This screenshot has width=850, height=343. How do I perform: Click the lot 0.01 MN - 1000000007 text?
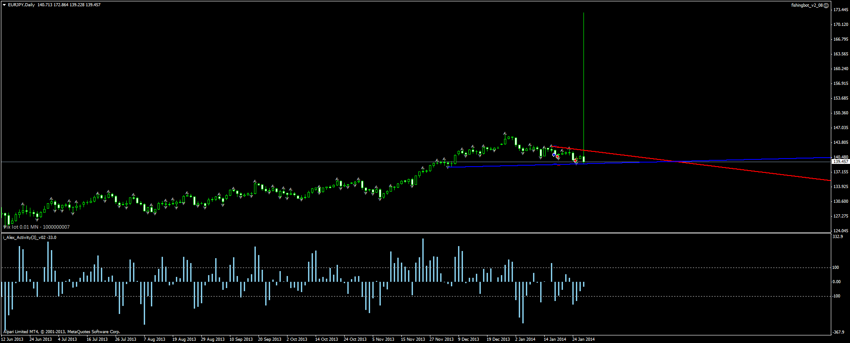tap(40, 227)
